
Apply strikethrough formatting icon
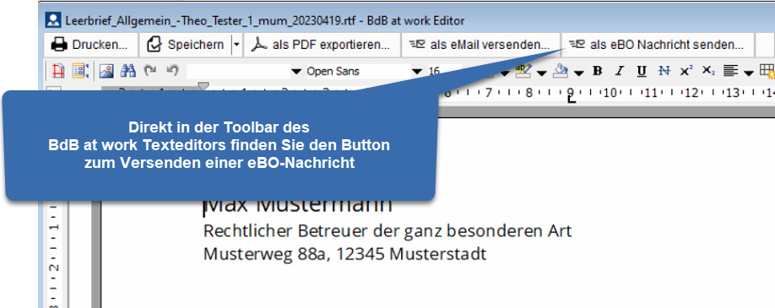click(x=664, y=71)
